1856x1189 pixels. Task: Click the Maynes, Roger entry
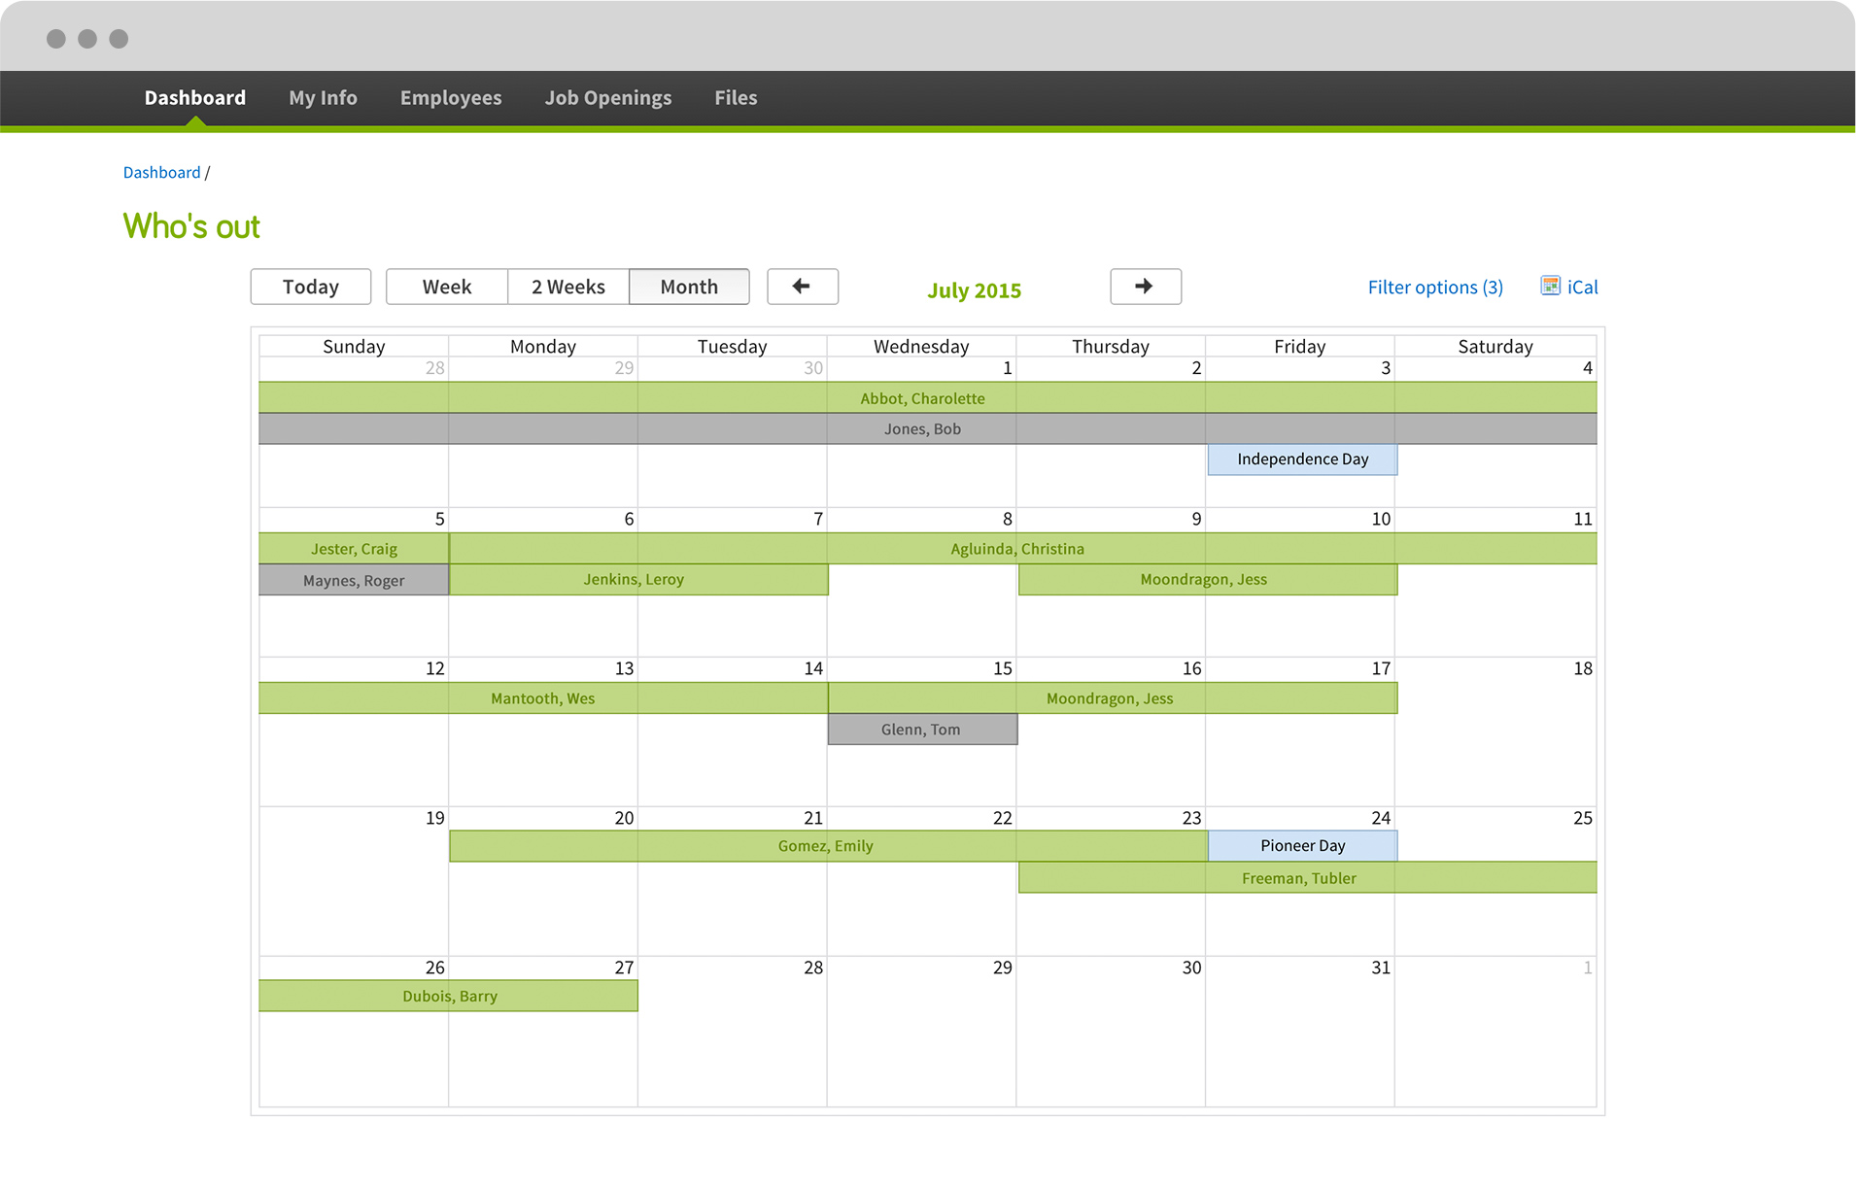pyautogui.click(x=354, y=581)
